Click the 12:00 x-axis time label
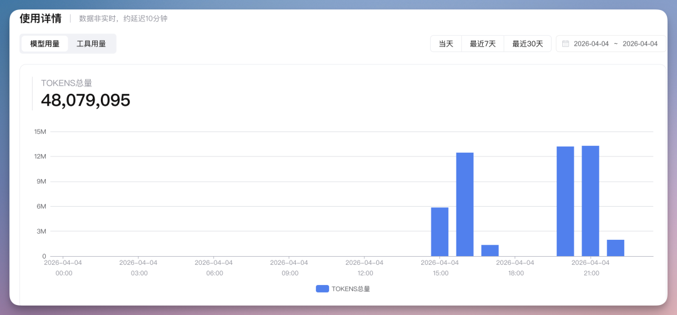The height and width of the screenshot is (315, 677). click(365, 273)
